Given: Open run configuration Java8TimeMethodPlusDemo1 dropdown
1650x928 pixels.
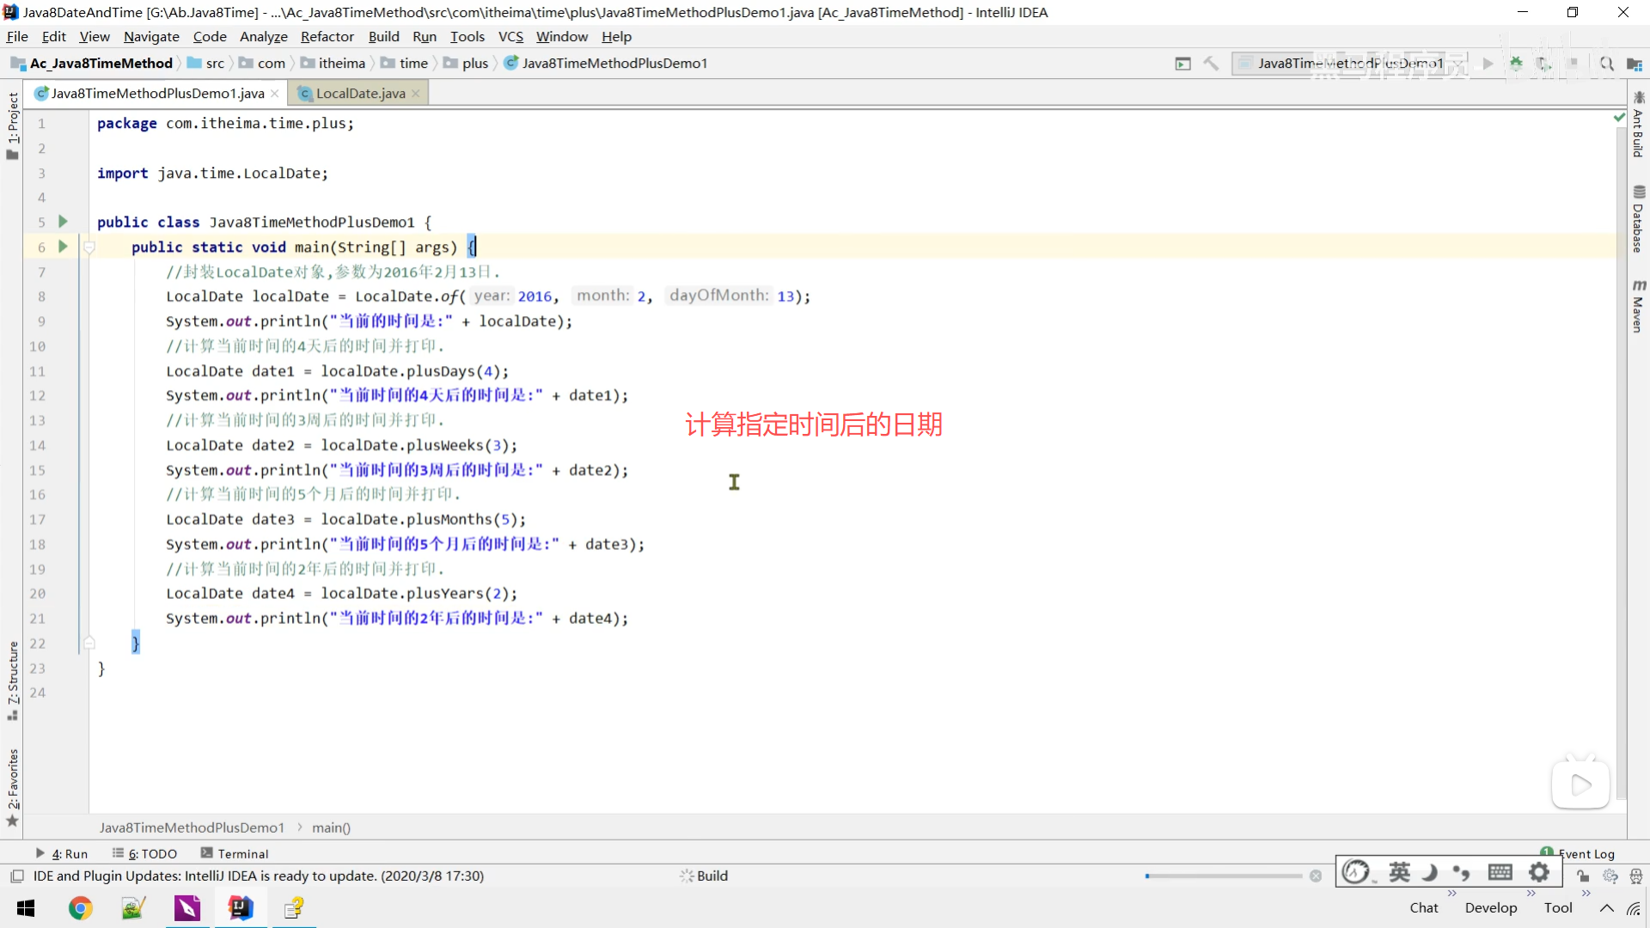Looking at the screenshot, I should (1348, 64).
